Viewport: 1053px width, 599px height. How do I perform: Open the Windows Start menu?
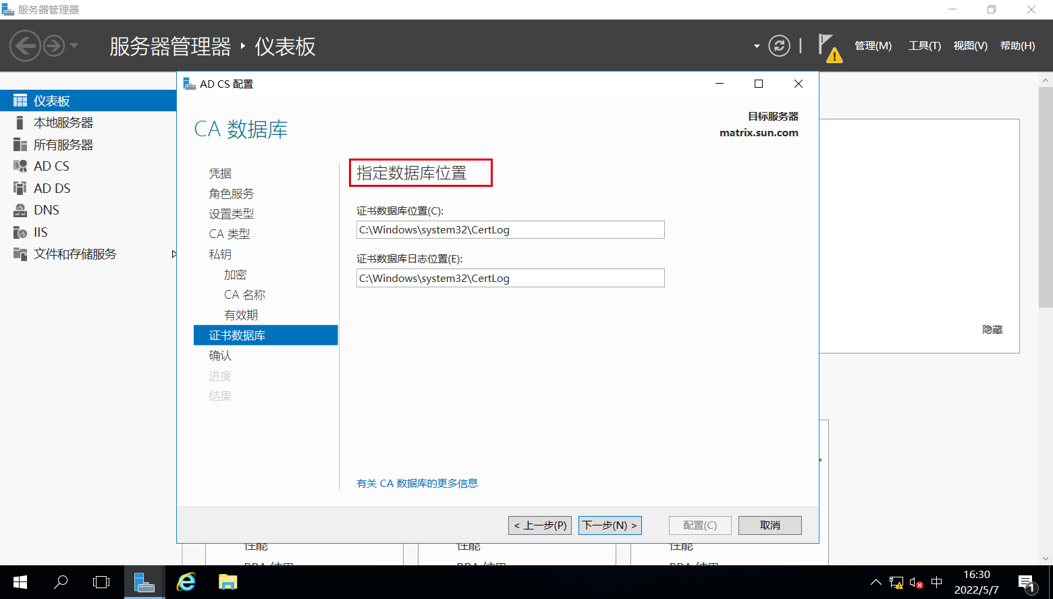click(20, 582)
